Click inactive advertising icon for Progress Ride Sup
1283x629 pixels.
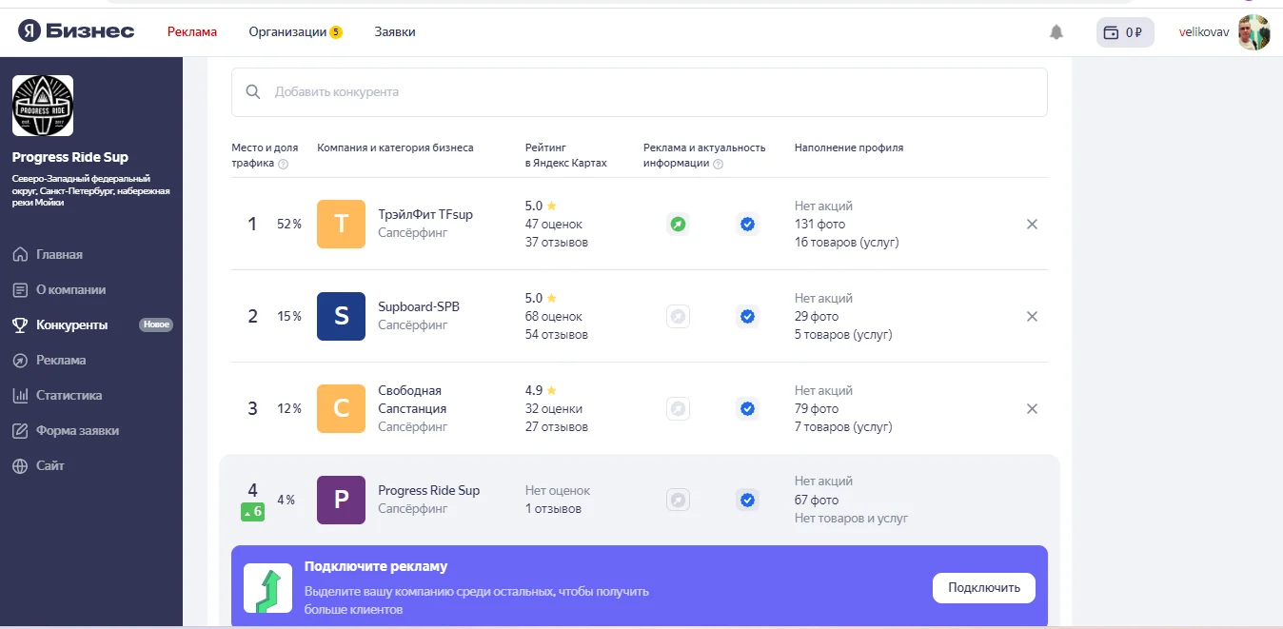[x=678, y=501]
